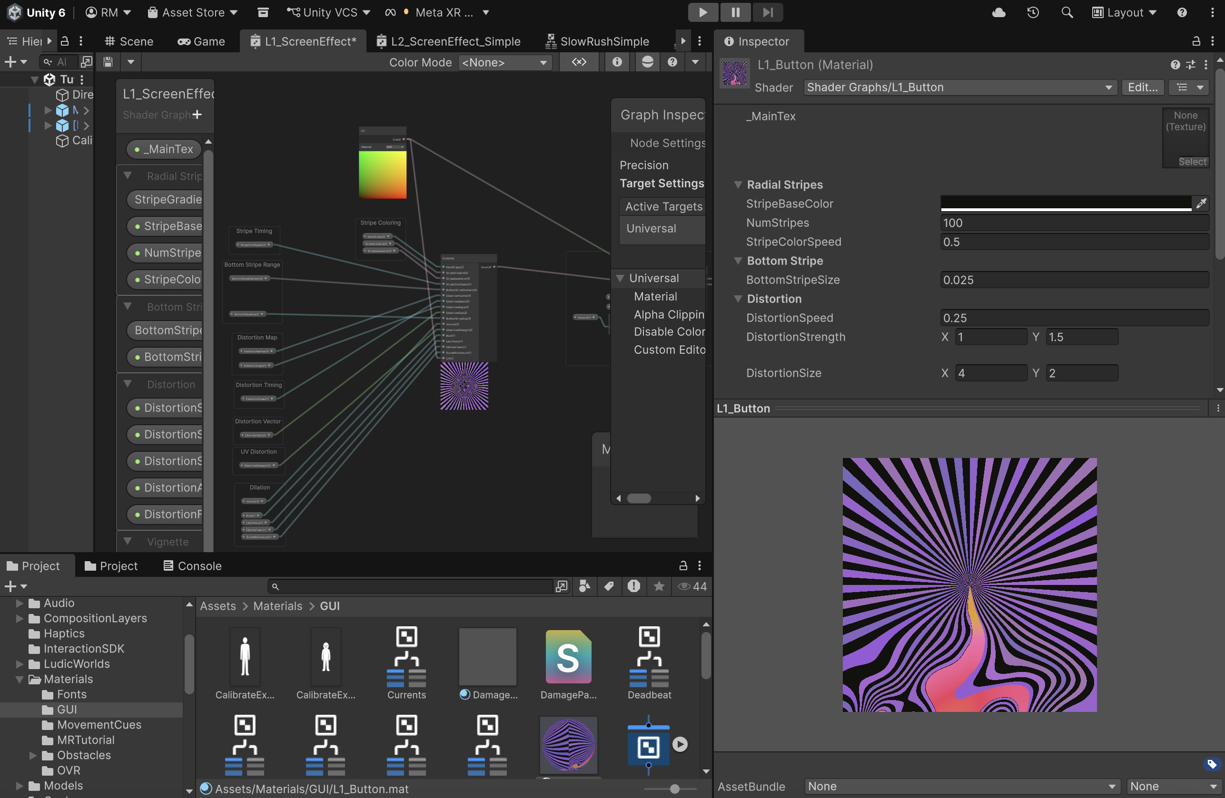
Task: Click Select button for _MainTex texture
Action: [x=1192, y=162]
